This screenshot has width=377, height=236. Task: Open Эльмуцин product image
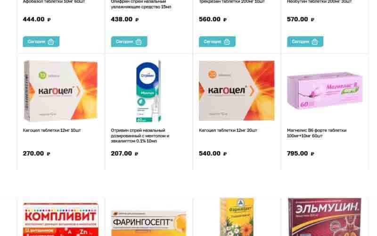coord(325,217)
